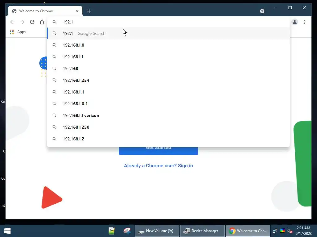The width and height of the screenshot is (317, 237).
Task: Open the network tray icon
Action: pyautogui.click(x=275, y=231)
